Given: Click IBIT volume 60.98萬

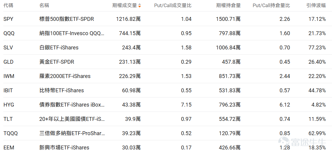Looking at the screenshot, I should point(131,90).
